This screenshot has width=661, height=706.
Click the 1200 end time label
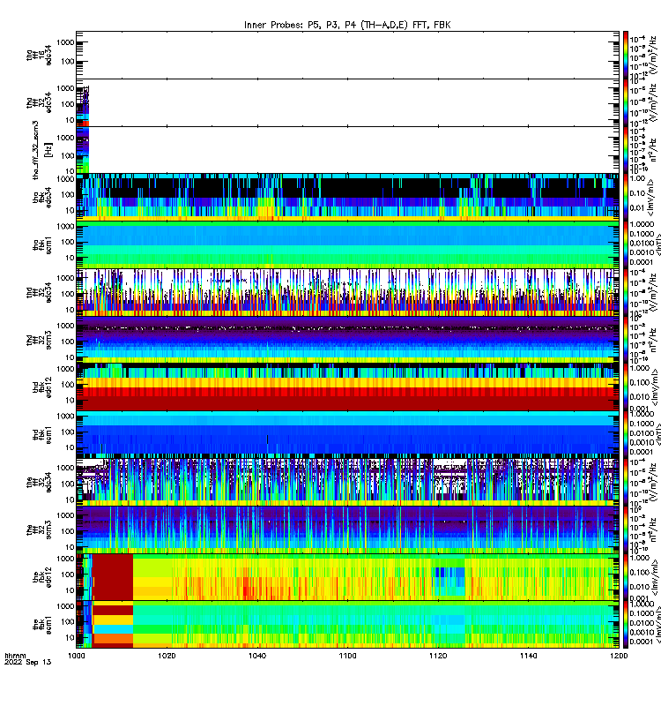point(619,656)
